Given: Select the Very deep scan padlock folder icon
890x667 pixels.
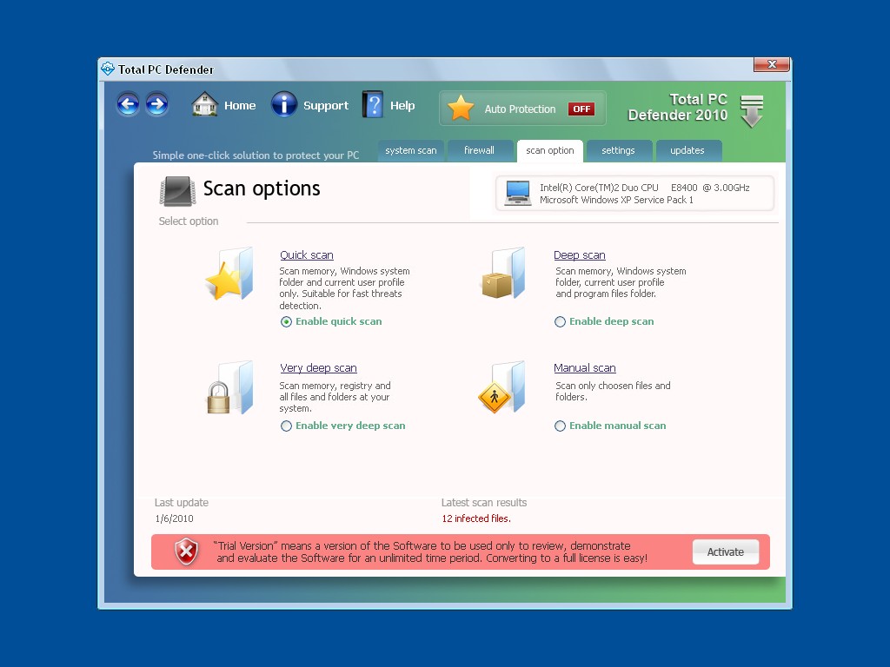Looking at the screenshot, I should click(229, 389).
